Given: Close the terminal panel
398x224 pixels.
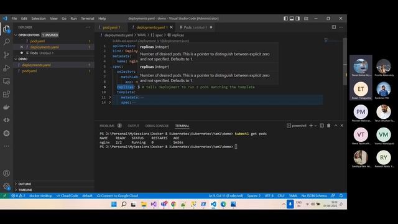Looking at the screenshot, I should click(x=342, y=126).
